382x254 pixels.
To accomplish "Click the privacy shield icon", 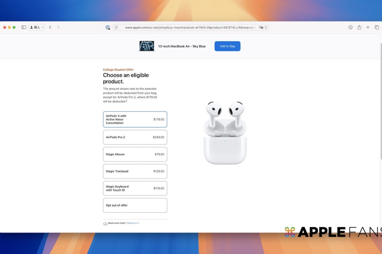I will 108,28.
